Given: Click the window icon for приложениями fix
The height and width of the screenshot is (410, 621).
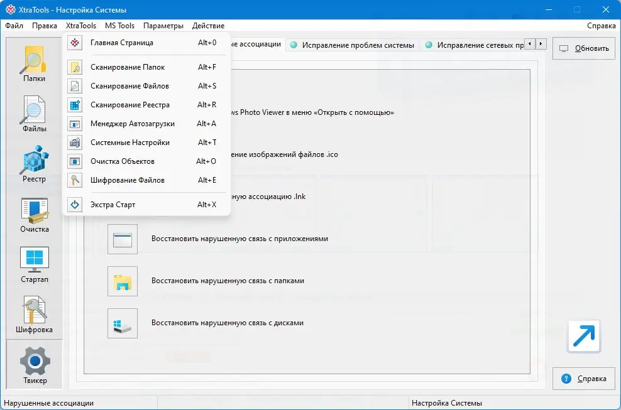Looking at the screenshot, I should [x=123, y=239].
